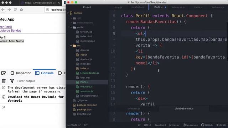Click the console filter funnel icon
The width and height of the screenshot is (228, 128).
coord(12,81)
